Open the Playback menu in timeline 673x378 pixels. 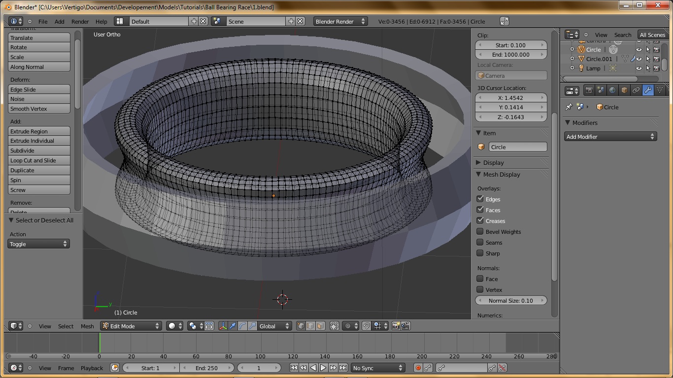click(x=92, y=368)
